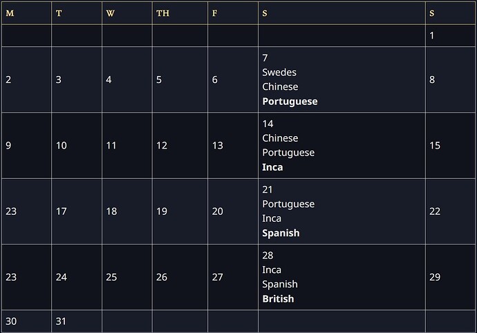
Task: Click bold Spanish entry on day 21
Action: pos(281,233)
